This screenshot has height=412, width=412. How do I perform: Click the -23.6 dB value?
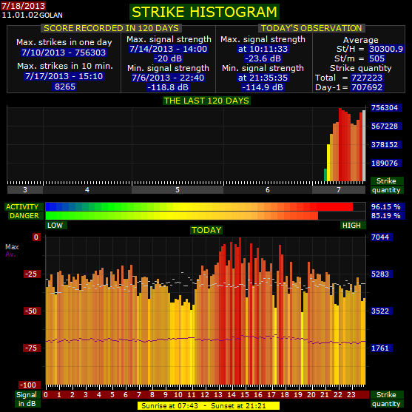[263, 58]
